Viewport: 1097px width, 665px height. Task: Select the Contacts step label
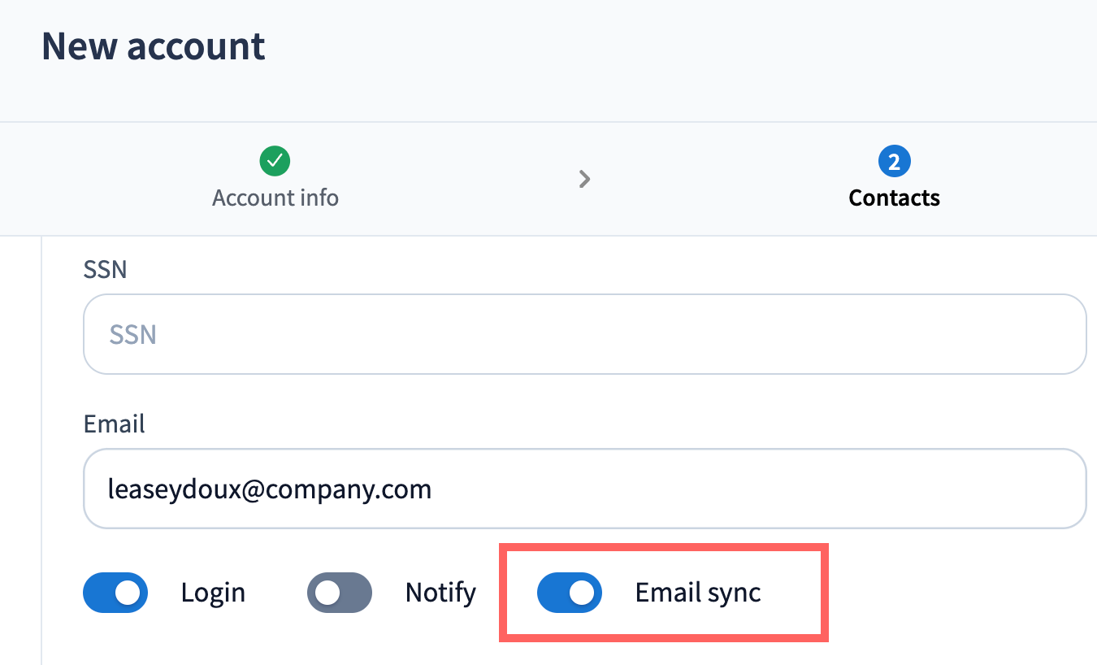pos(894,198)
